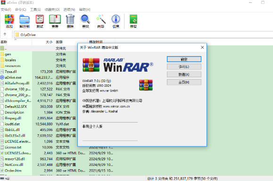Select the ffmpeg.dll file name
273x181 pixels.
[x=13, y=118]
